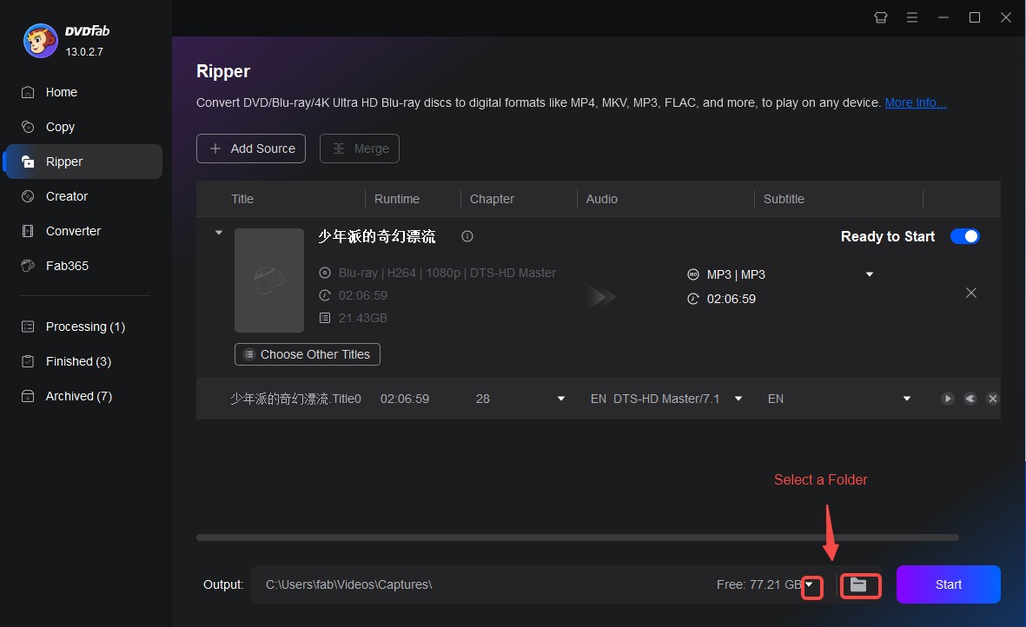Click the Copy disc icon
The width and height of the screenshot is (1026, 627).
[x=28, y=127]
